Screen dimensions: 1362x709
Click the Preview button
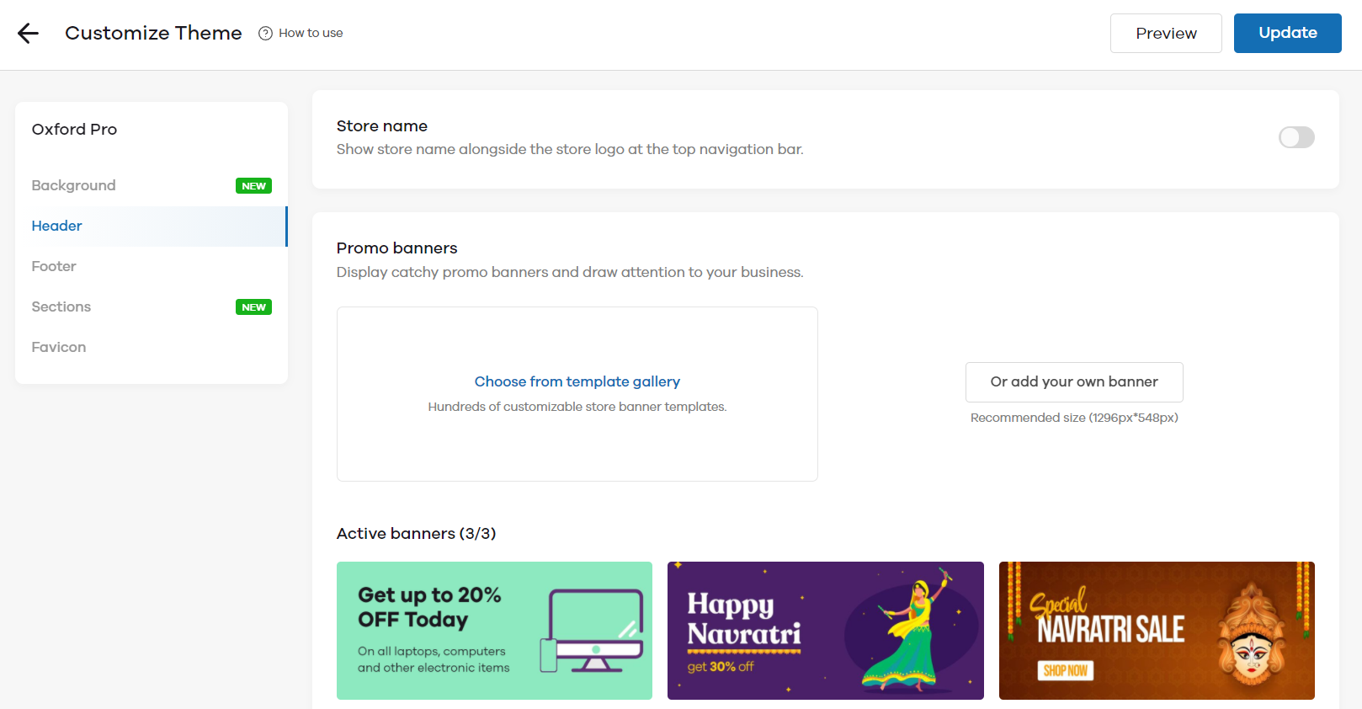pyautogui.click(x=1166, y=33)
